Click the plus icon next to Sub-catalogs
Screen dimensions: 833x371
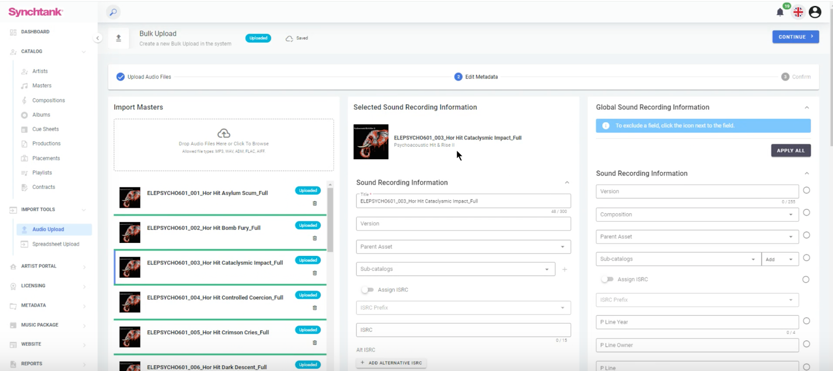click(x=564, y=270)
